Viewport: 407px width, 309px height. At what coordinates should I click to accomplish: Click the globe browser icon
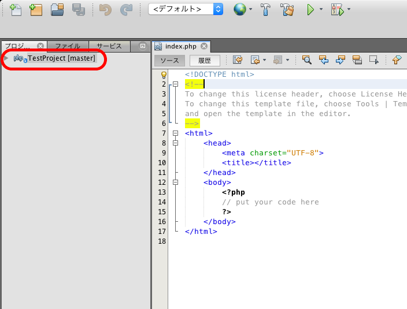tap(239, 9)
